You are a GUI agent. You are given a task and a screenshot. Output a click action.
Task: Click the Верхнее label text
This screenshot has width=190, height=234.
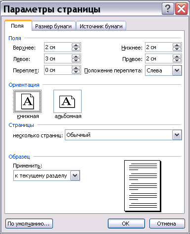point(24,48)
